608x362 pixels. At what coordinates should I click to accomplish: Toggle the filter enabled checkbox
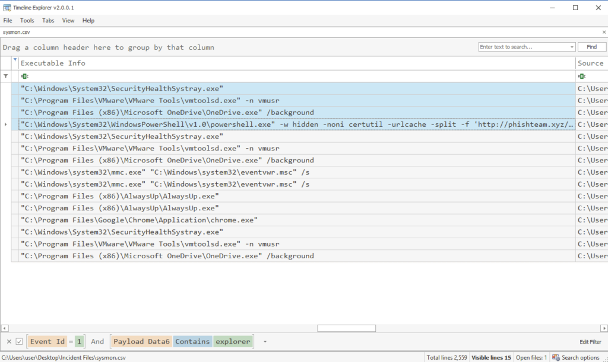coord(19,341)
